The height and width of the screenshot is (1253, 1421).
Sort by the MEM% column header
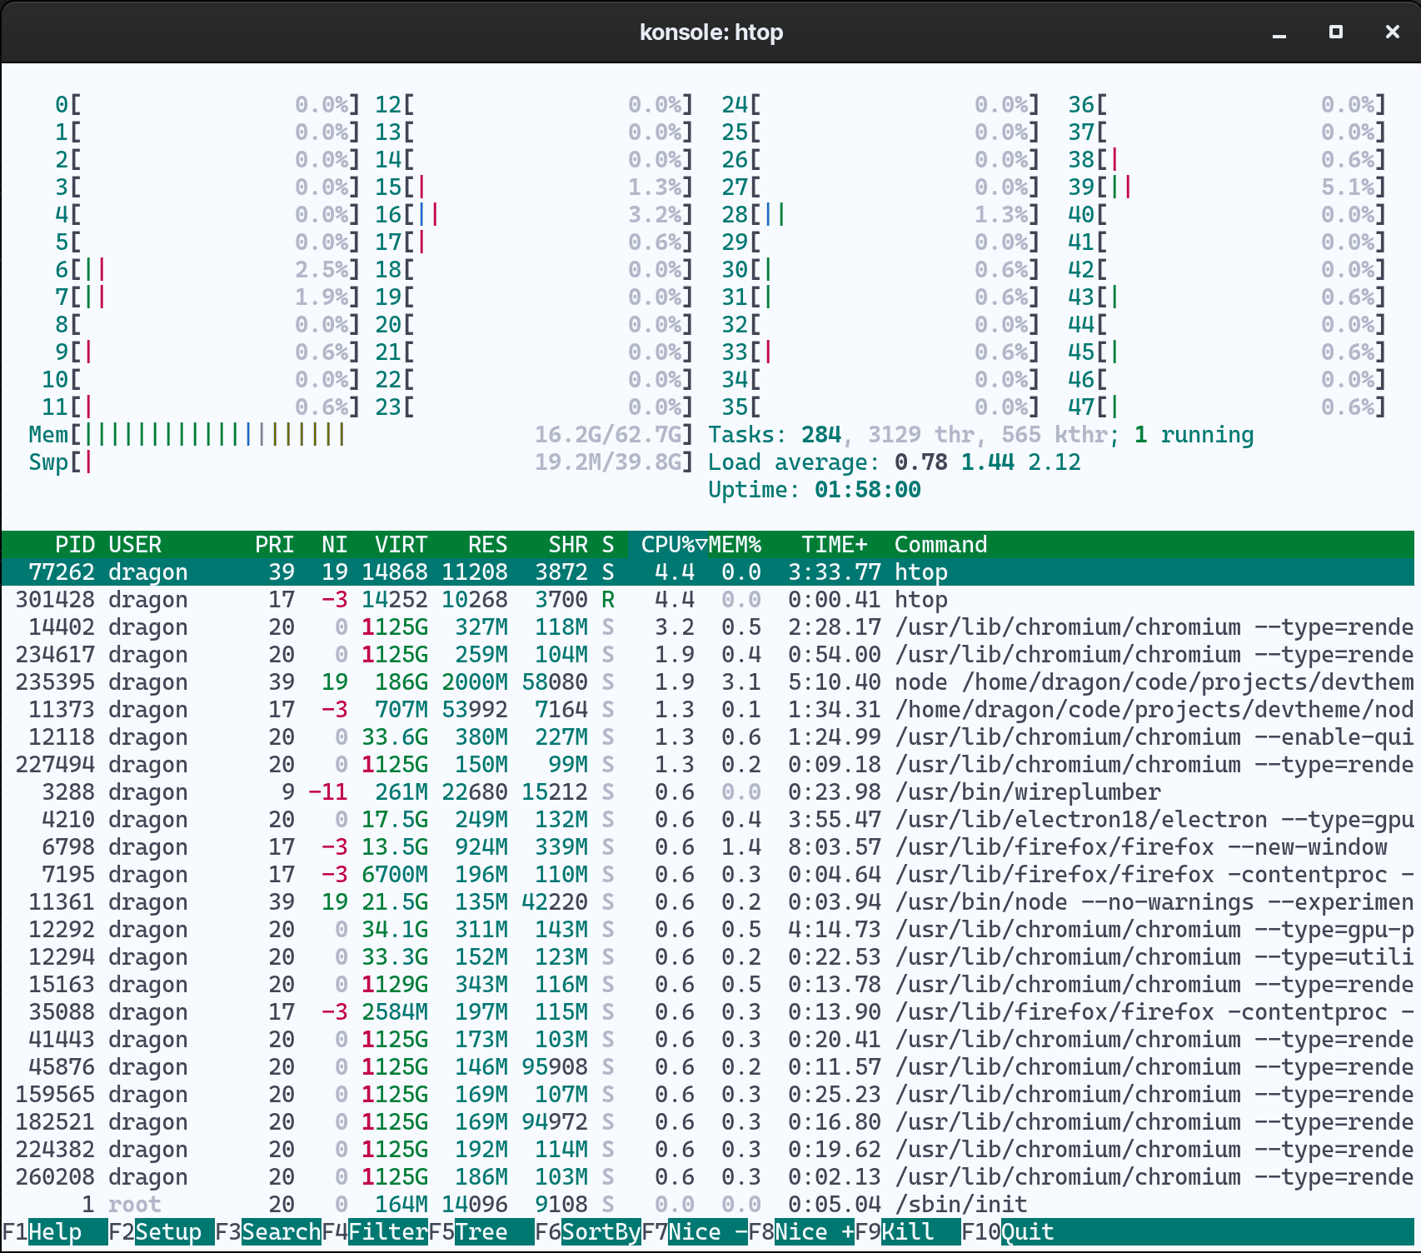point(735,545)
